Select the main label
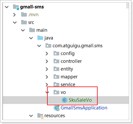The width and height of the screenshot is (133, 124). pyautogui.click(x=42, y=30)
